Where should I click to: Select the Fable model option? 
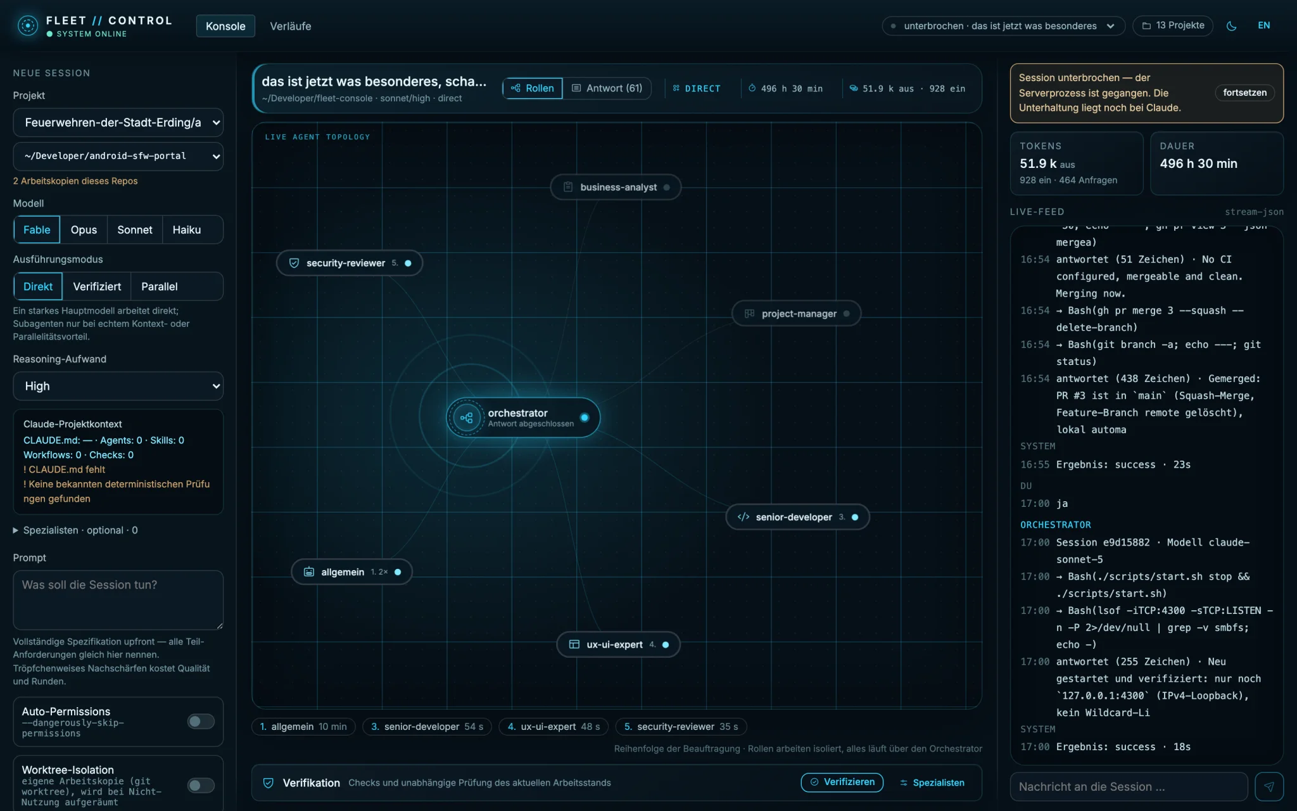(37, 230)
